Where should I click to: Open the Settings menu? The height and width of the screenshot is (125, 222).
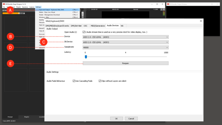38,7
